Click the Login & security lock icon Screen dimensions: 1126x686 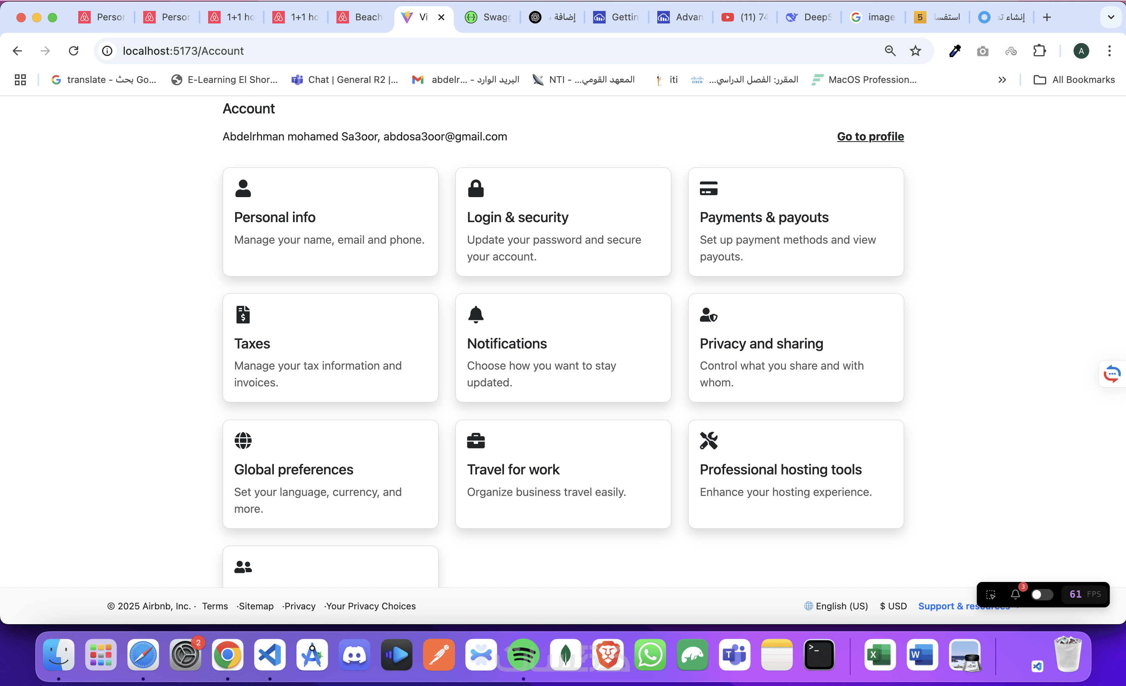[x=475, y=188]
